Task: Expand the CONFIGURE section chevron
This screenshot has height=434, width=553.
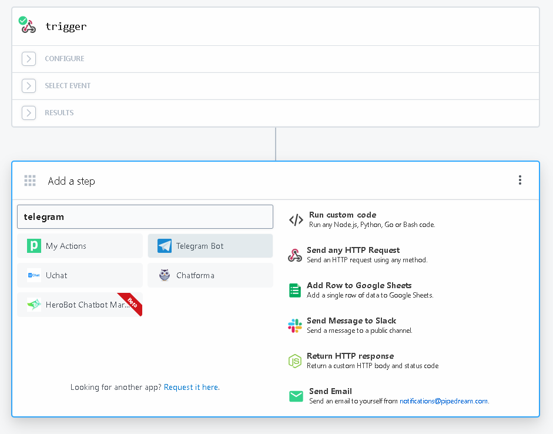Action: [x=29, y=59]
